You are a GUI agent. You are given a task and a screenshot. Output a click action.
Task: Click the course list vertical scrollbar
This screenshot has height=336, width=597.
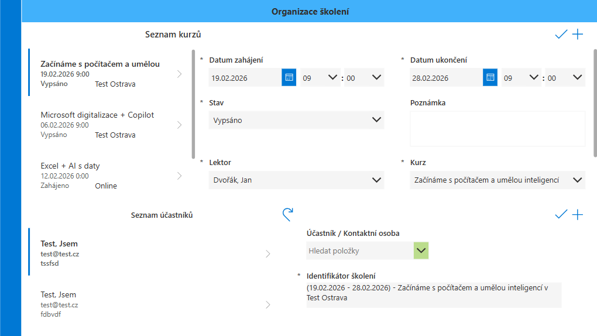[193, 104]
